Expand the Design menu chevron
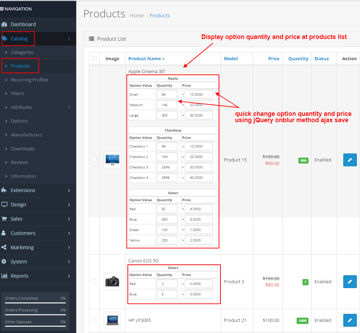The width and height of the screenshot is (360, 333). [69, 205]
